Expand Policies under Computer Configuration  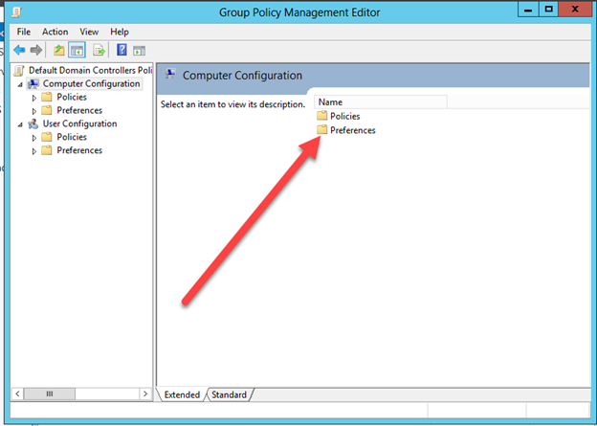tap(35, 98)
